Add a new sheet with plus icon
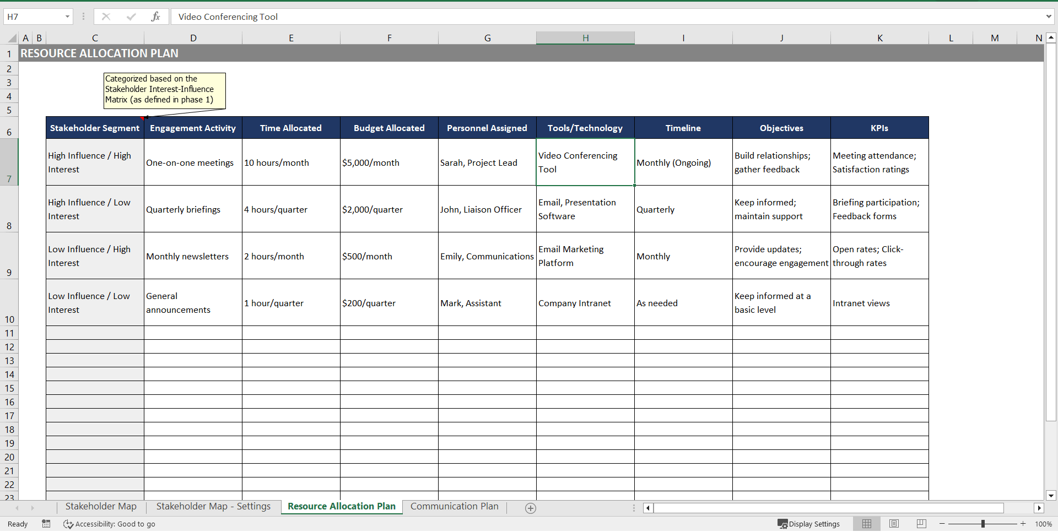 [x=531, y=508]
